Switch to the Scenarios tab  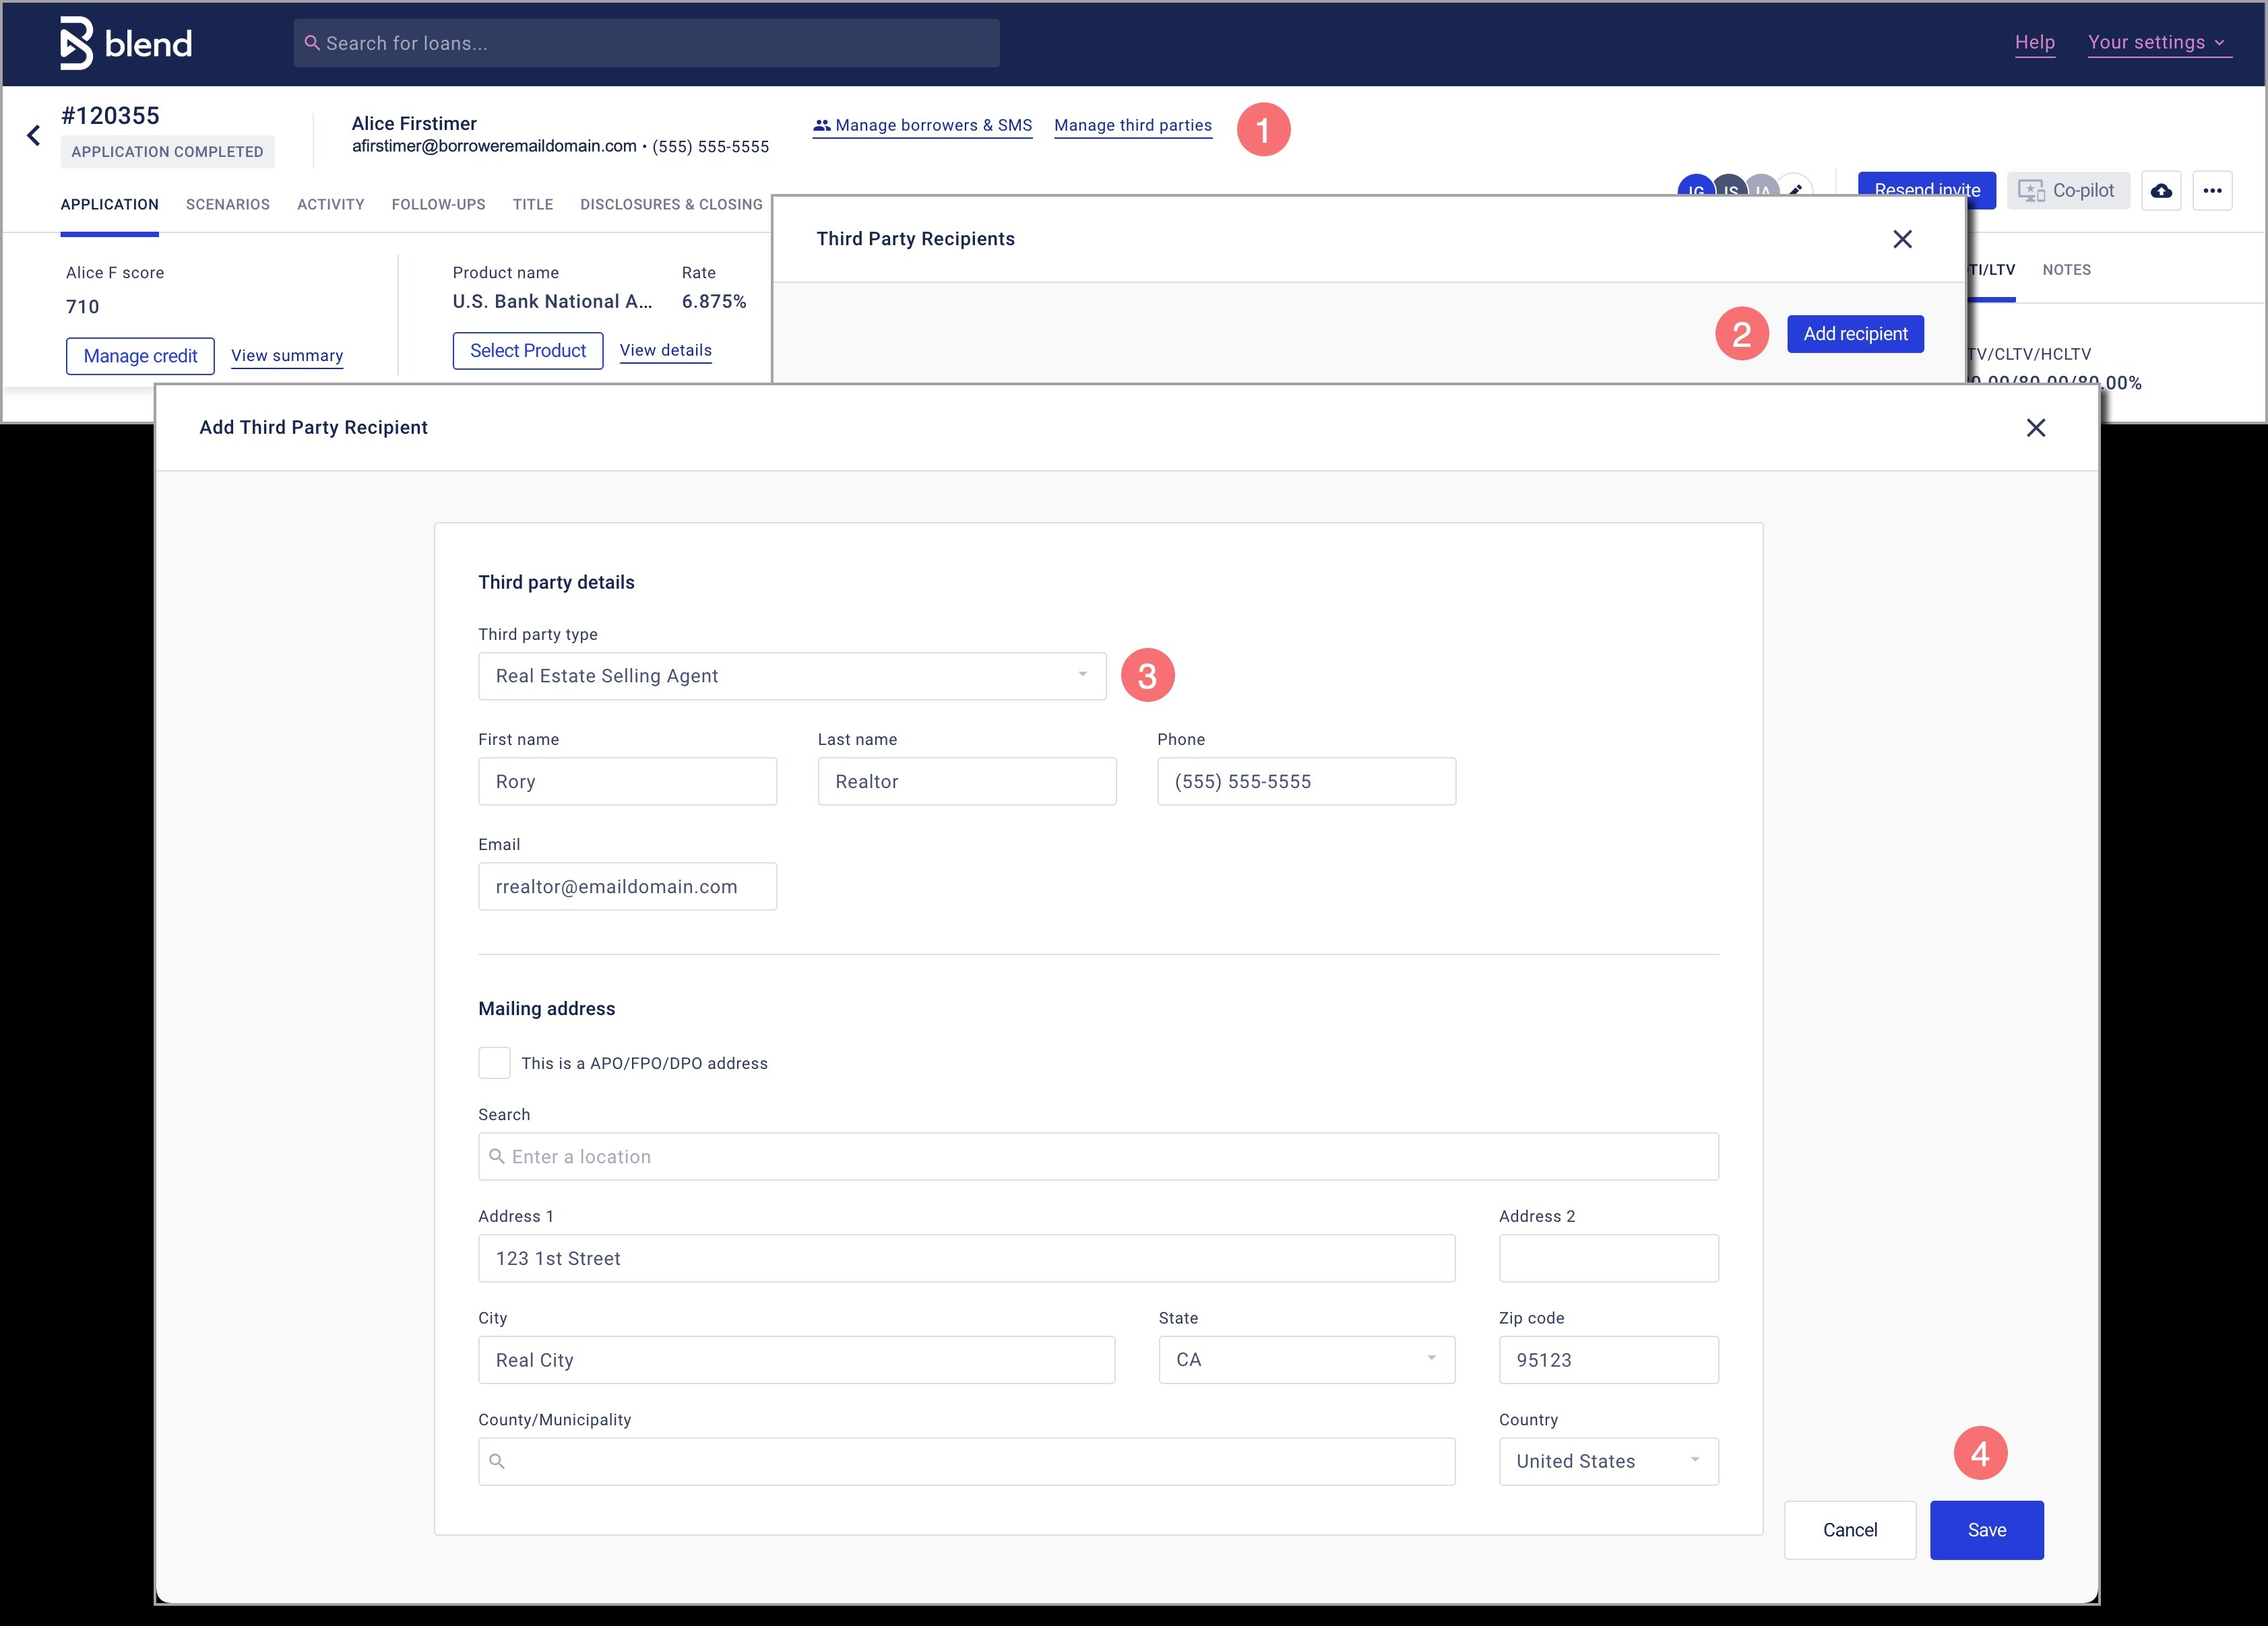[x=228, y=204]
